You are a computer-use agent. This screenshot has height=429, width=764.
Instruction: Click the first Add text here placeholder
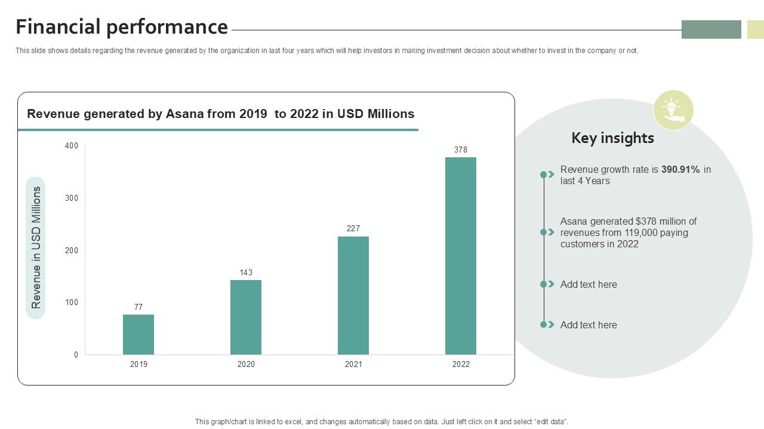(589, 285)
